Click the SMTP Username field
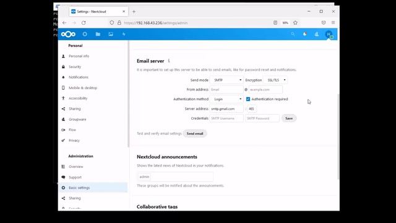Screen dimensions: 396x223 tap(226, 118)
